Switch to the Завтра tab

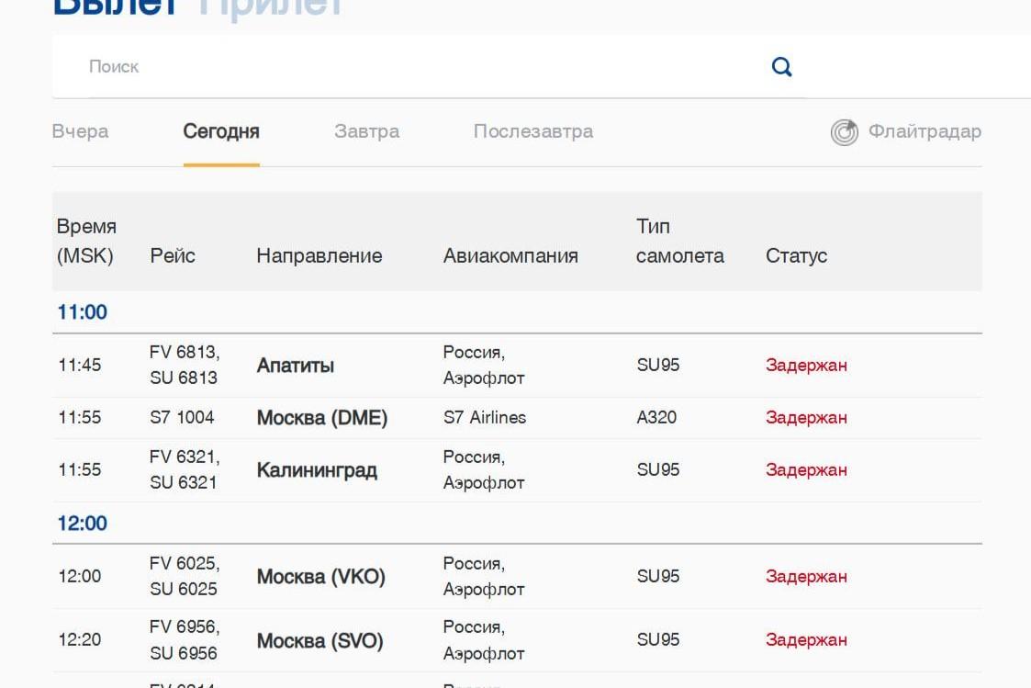coord(367,131)
